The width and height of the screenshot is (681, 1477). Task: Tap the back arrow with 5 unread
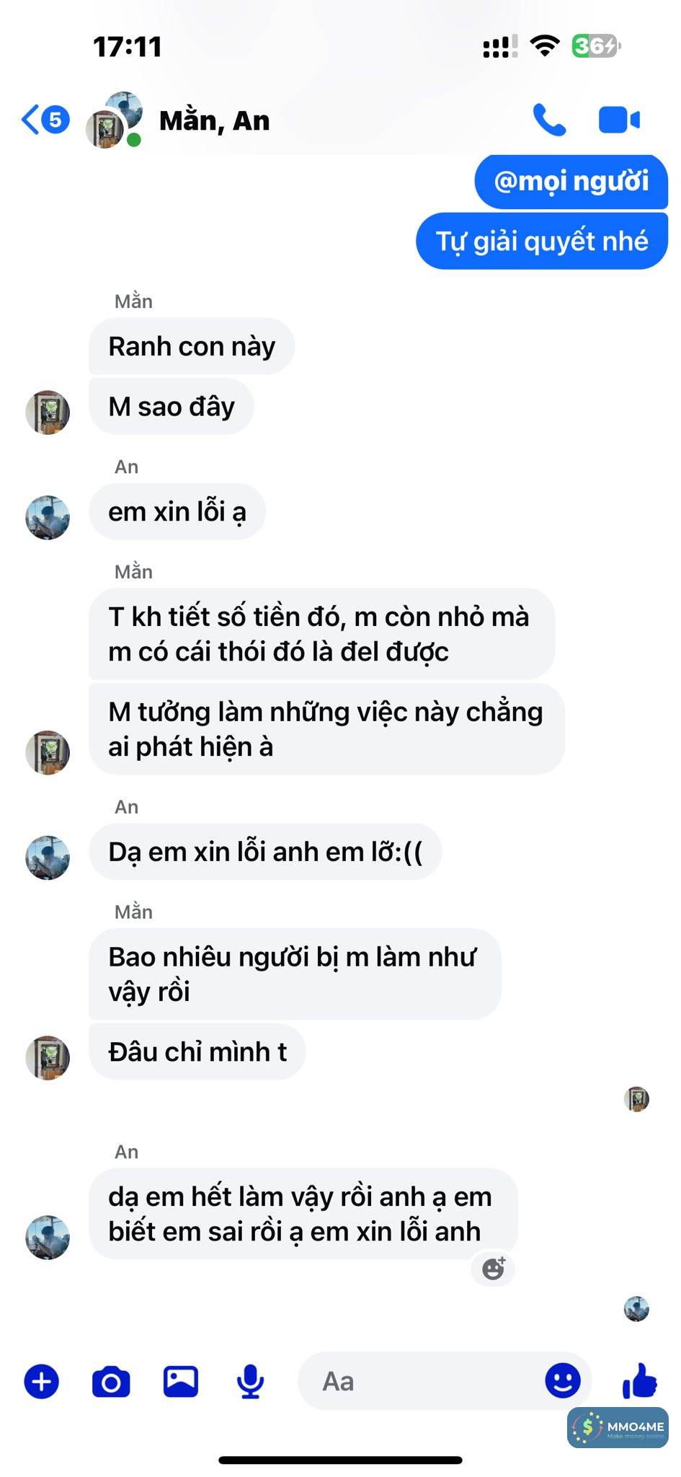(x=45, y=120)
